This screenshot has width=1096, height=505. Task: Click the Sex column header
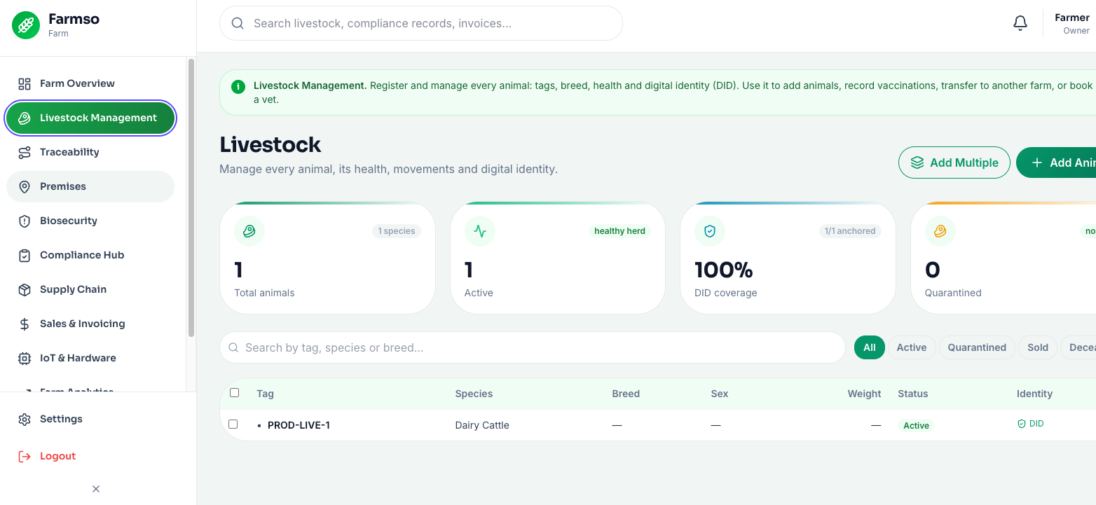(720, 394)
